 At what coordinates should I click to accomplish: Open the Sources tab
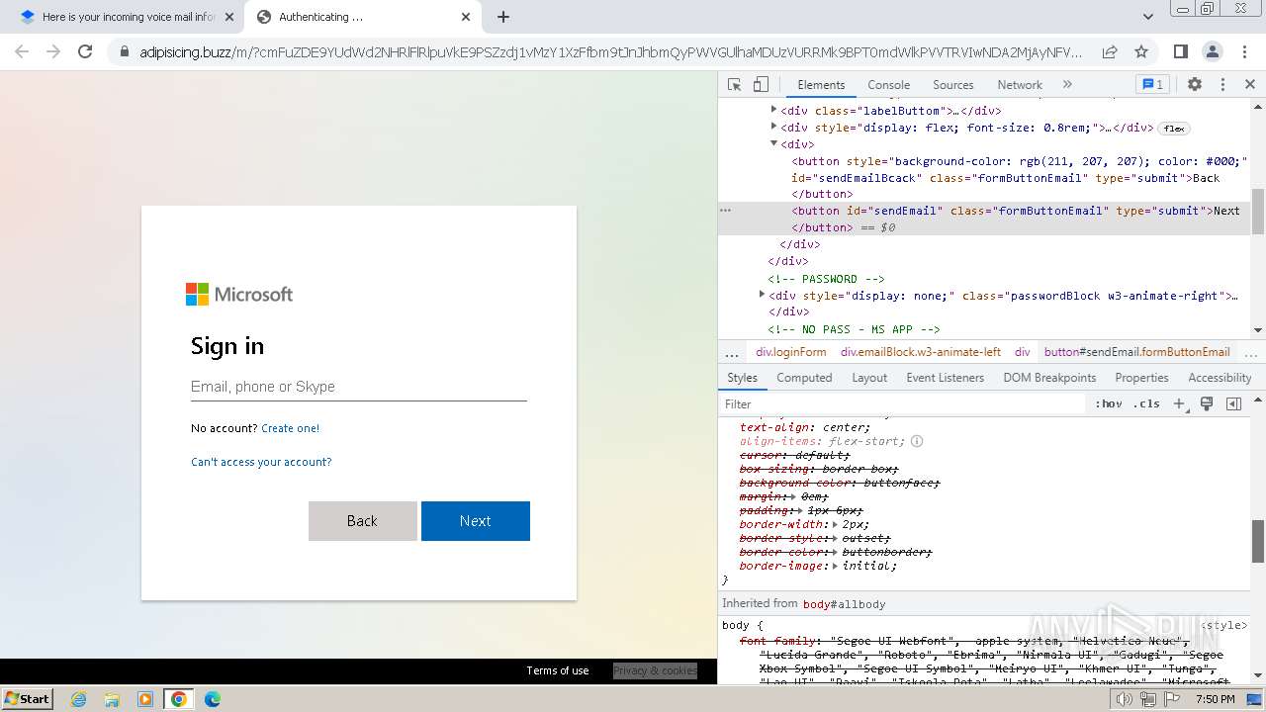click(x=952, y=85)
